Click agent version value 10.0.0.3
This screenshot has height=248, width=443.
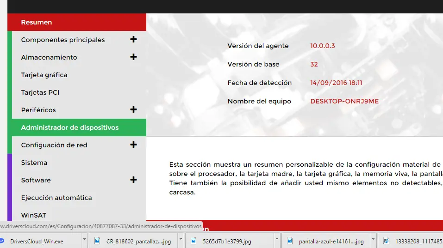[322, 46]
